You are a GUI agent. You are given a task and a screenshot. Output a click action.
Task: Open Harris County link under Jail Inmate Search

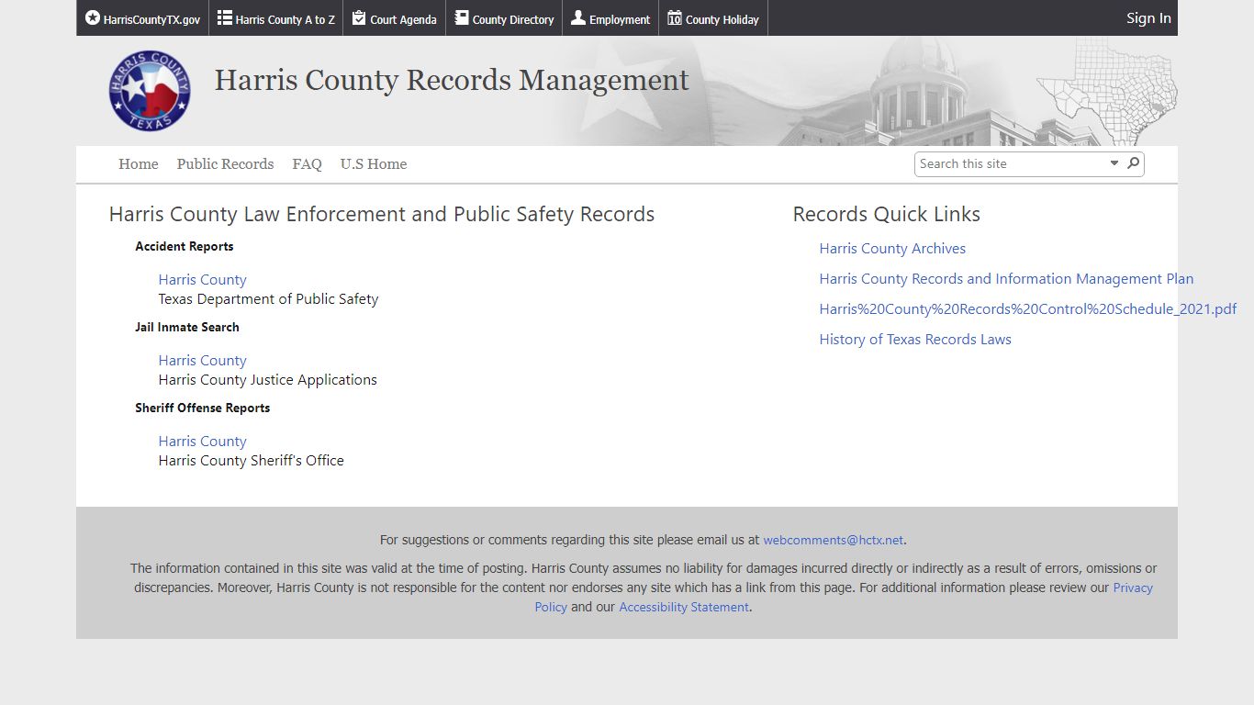(203, 361)
